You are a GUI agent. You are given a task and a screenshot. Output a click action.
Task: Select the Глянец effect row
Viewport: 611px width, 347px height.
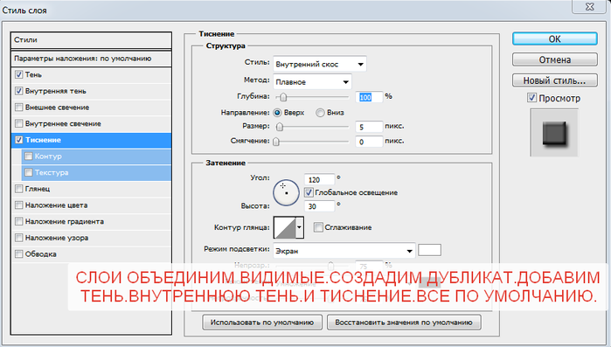pos(91,189)
